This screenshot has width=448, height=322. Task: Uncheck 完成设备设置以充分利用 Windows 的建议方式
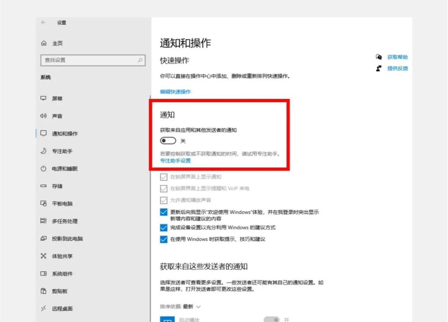(x=163, y=227)
